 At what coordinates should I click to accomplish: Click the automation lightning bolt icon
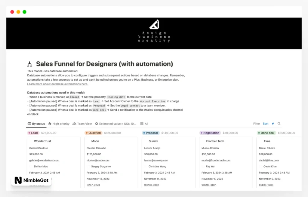pos(273,124)
